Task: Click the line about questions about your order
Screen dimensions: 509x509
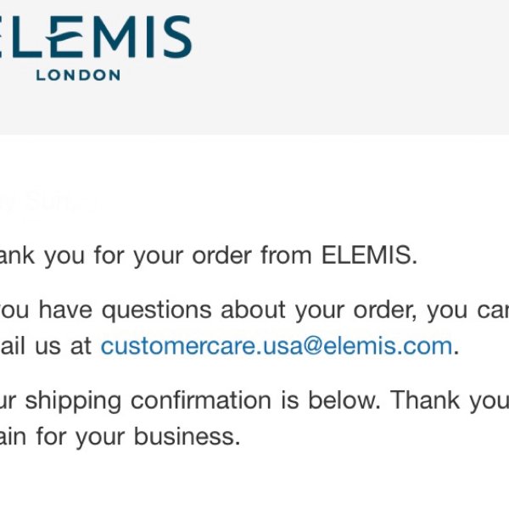Action: pos(255,310)
